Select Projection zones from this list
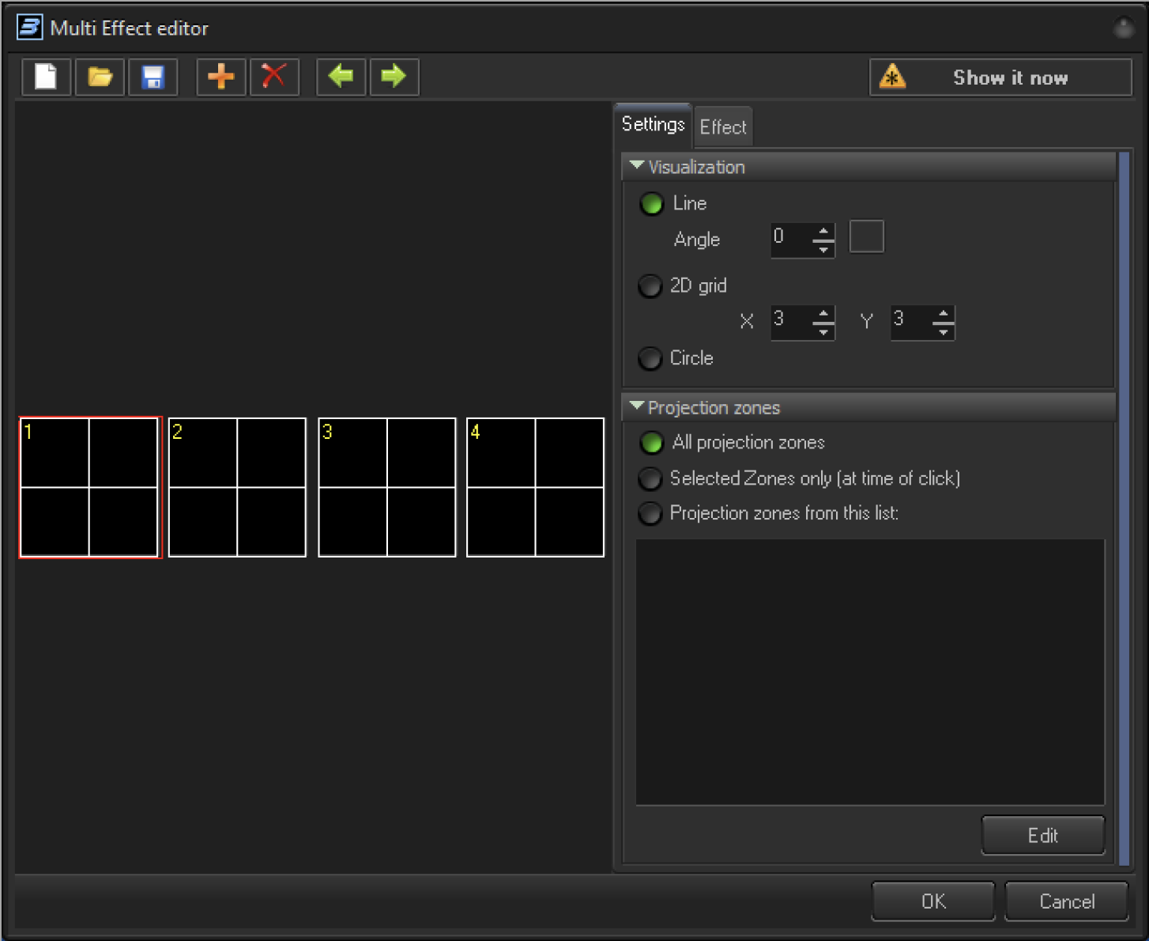The width and height of the screenshot is (1149, 941). coord(650,513)
